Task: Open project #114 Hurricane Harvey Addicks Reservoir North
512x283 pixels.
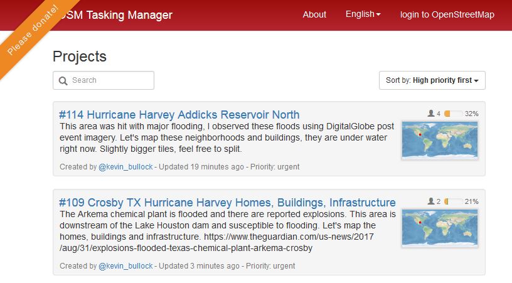Action: tap(179, 115)
